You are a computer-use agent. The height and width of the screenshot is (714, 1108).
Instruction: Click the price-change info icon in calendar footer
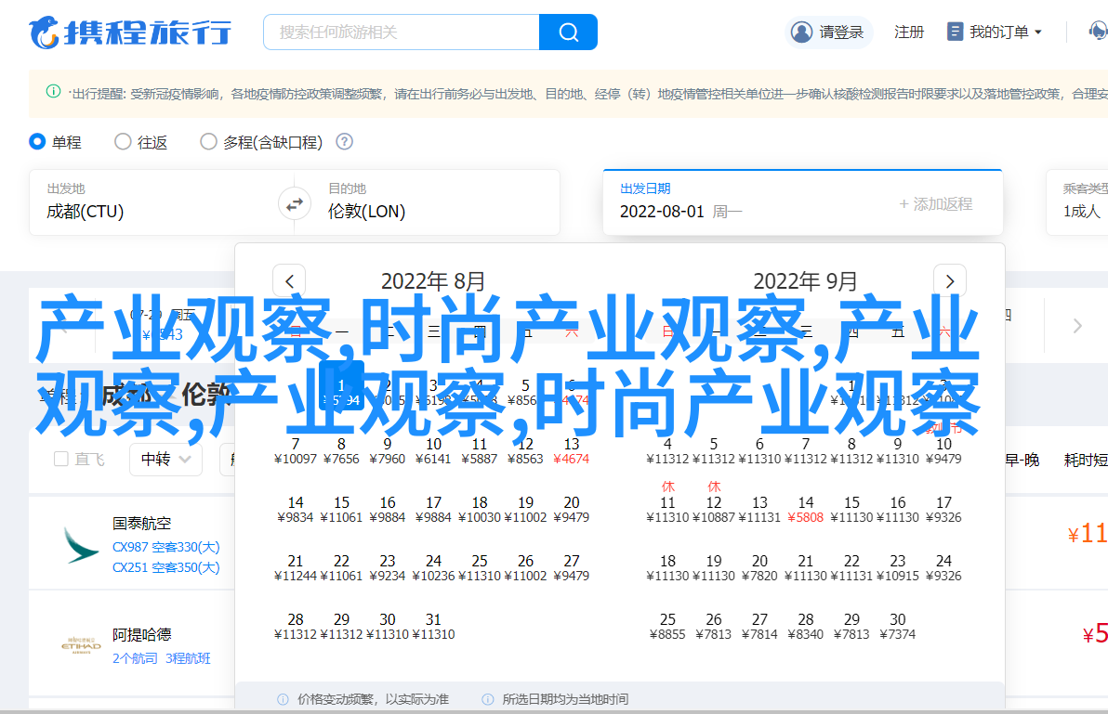click(x=283, y=699)
